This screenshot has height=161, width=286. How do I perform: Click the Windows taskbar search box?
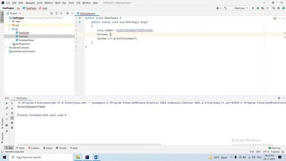(x=41, y=157)
